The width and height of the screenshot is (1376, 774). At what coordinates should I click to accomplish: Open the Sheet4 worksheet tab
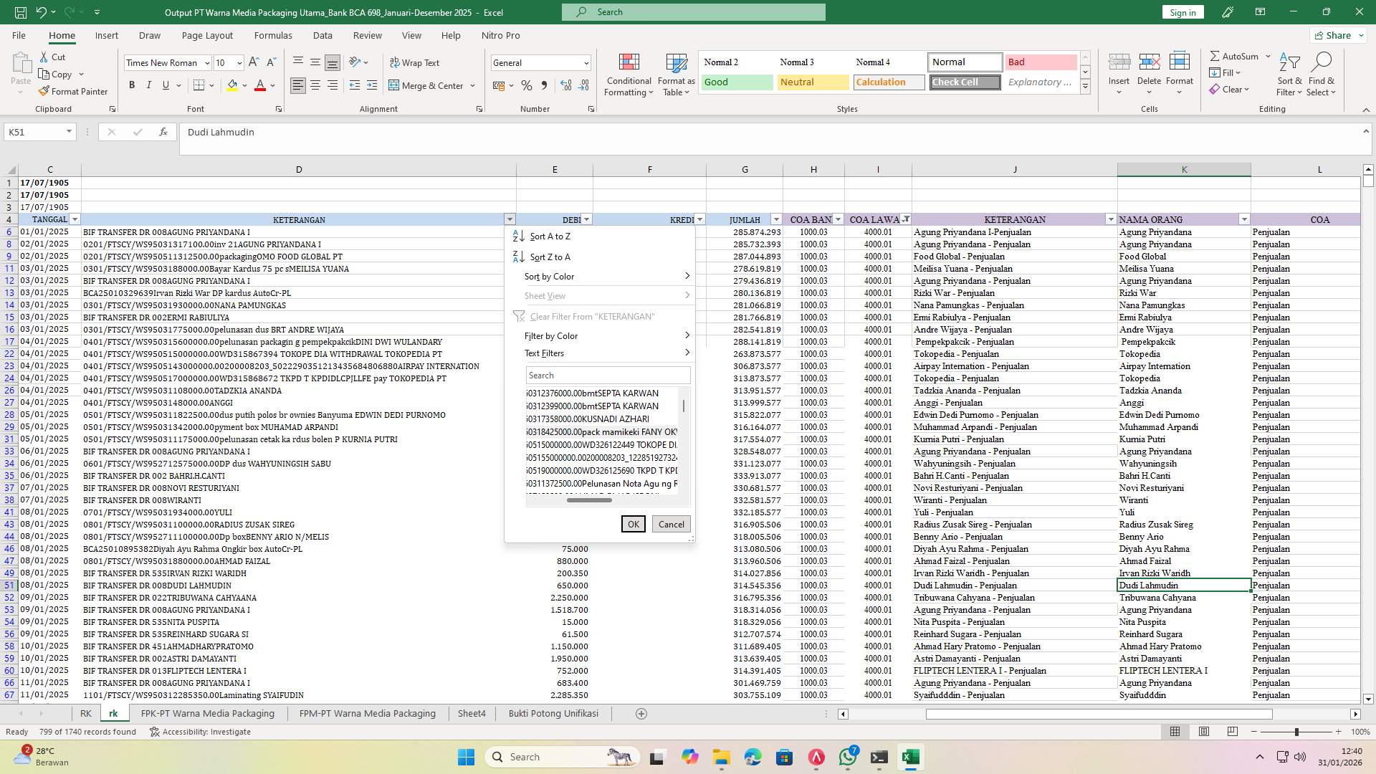472,713
